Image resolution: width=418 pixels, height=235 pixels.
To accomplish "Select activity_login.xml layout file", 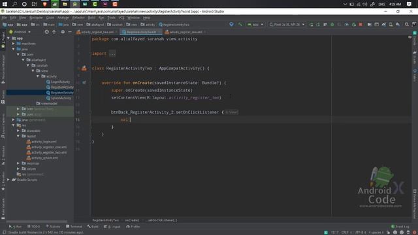I will pyautogui.click(x=41, y=142).
